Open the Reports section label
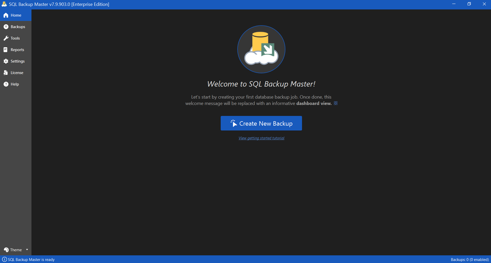This screenshot has height=263, width=491. pos(17,50)
